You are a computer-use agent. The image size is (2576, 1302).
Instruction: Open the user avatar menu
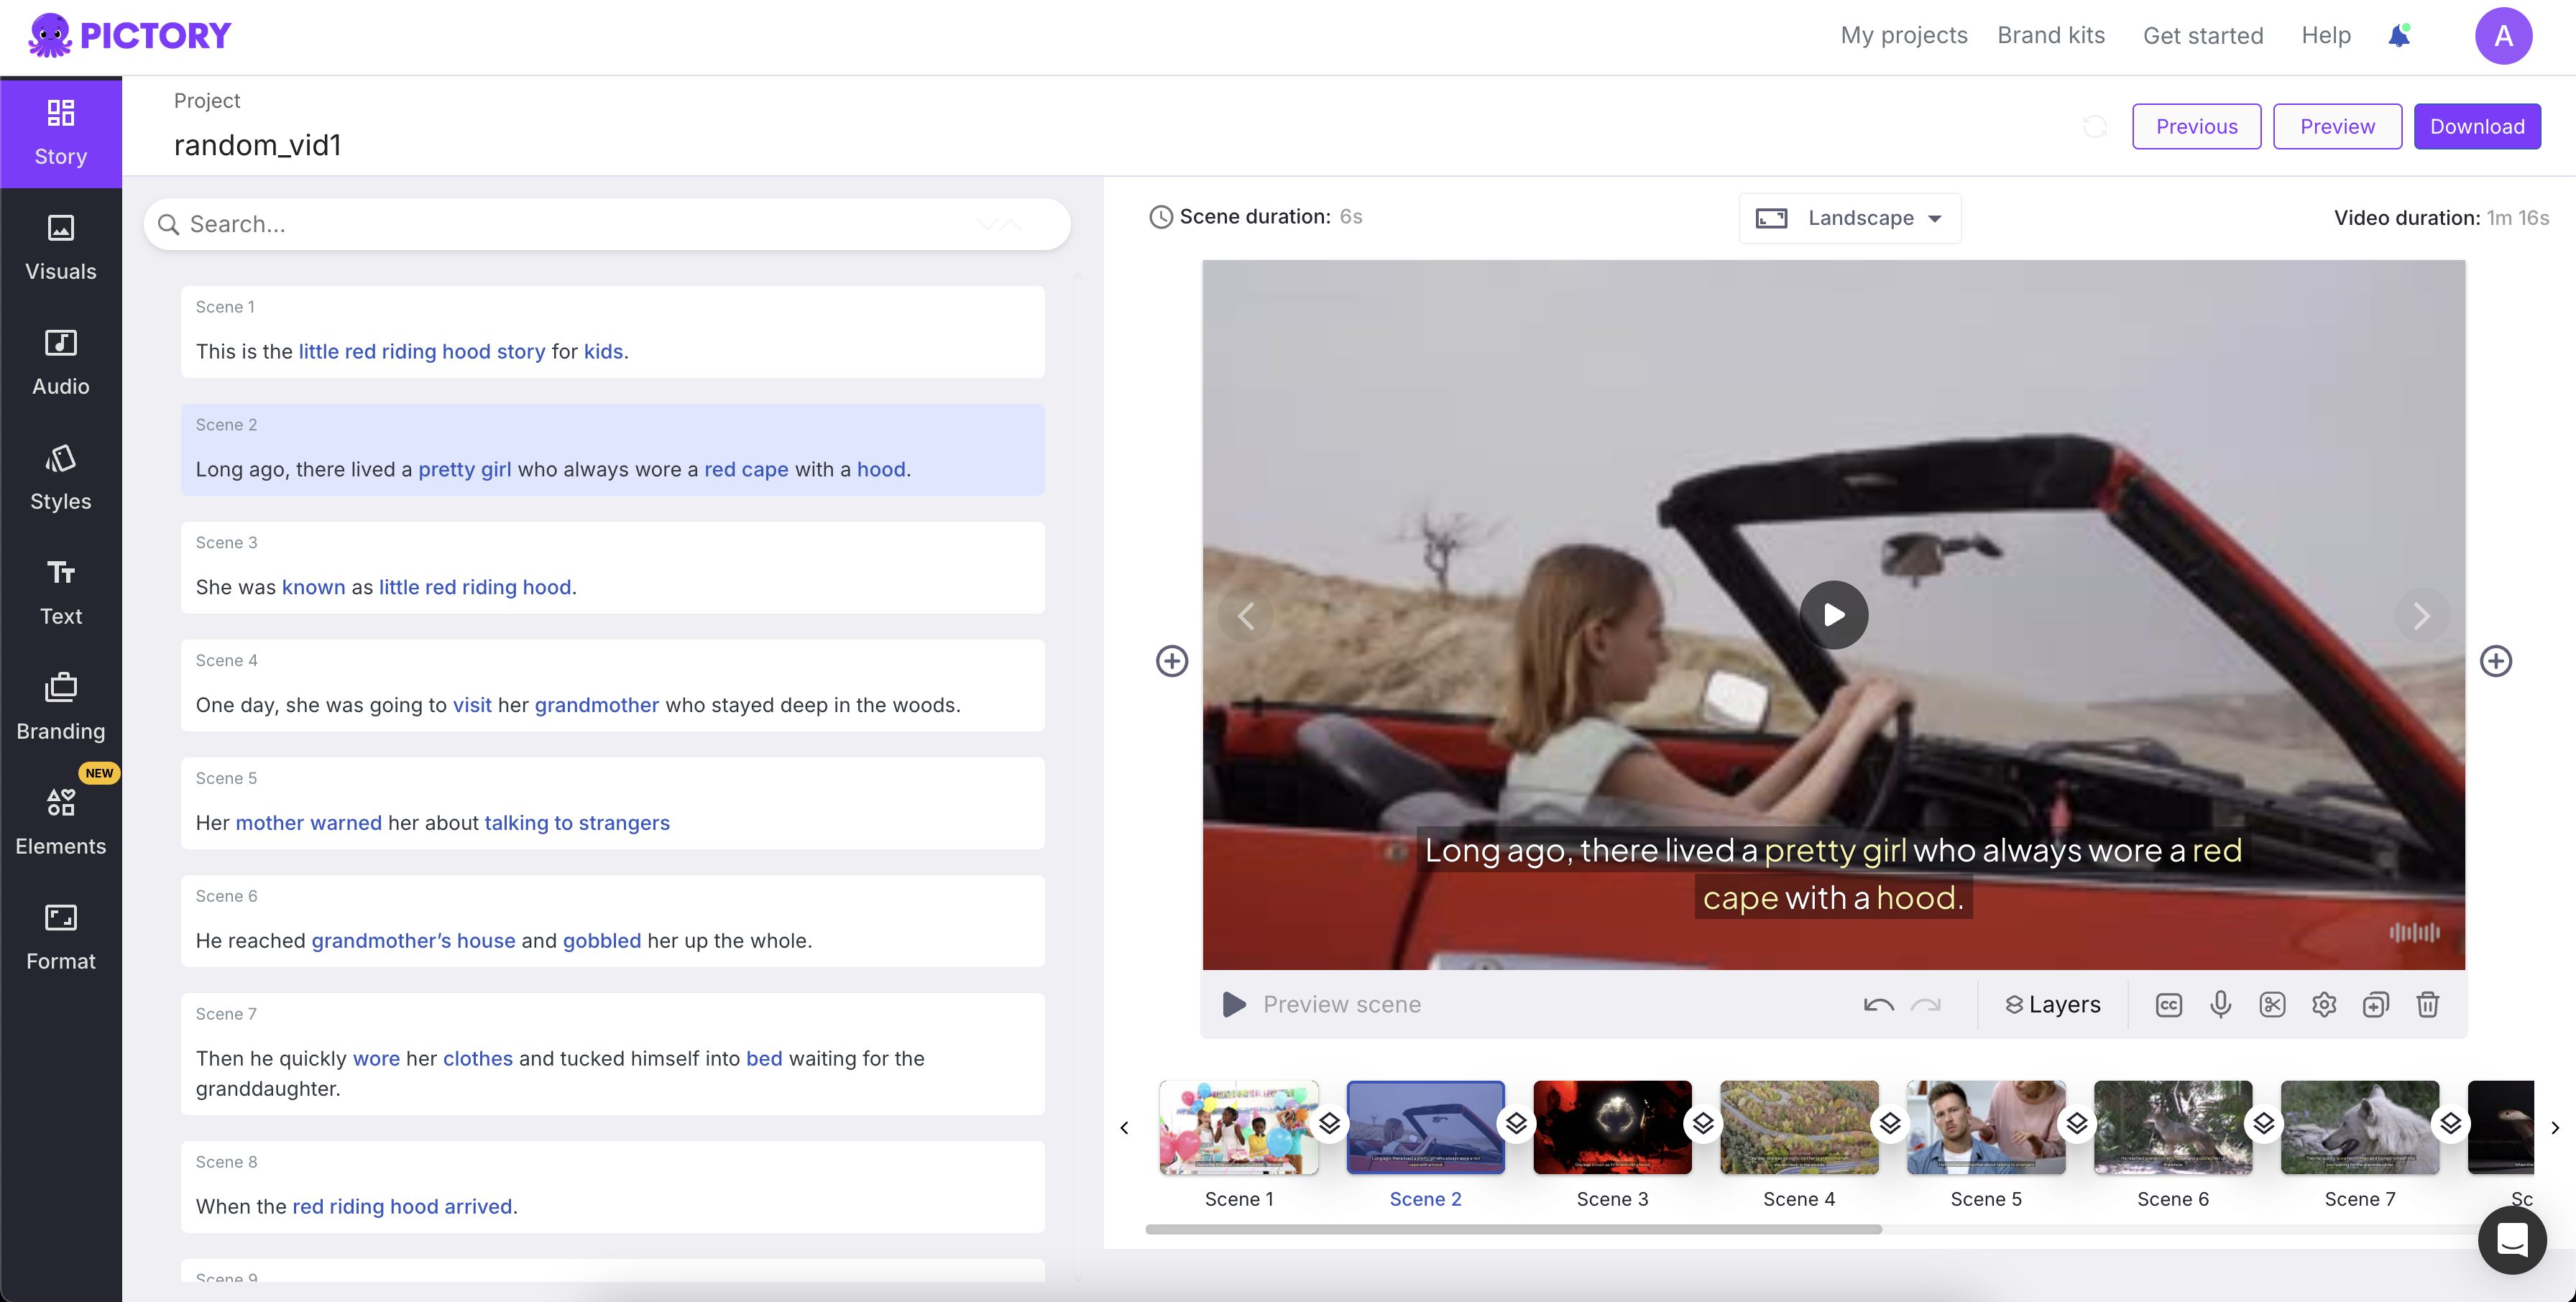click(x=2503, y=36)
